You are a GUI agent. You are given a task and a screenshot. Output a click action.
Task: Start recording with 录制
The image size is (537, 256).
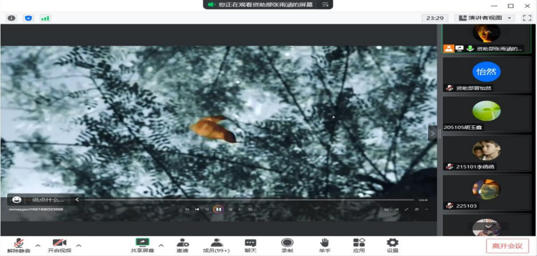287,245
